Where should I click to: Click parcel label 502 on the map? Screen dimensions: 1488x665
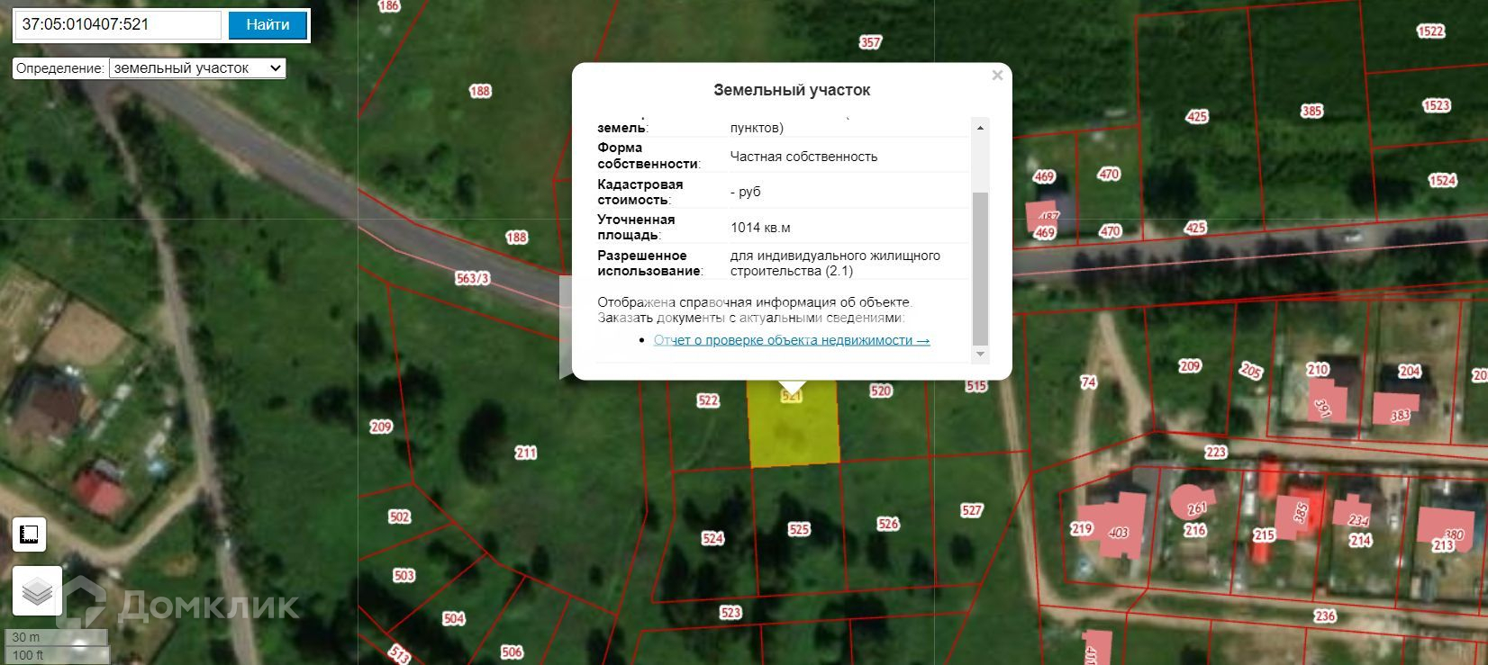pos(400,517)
